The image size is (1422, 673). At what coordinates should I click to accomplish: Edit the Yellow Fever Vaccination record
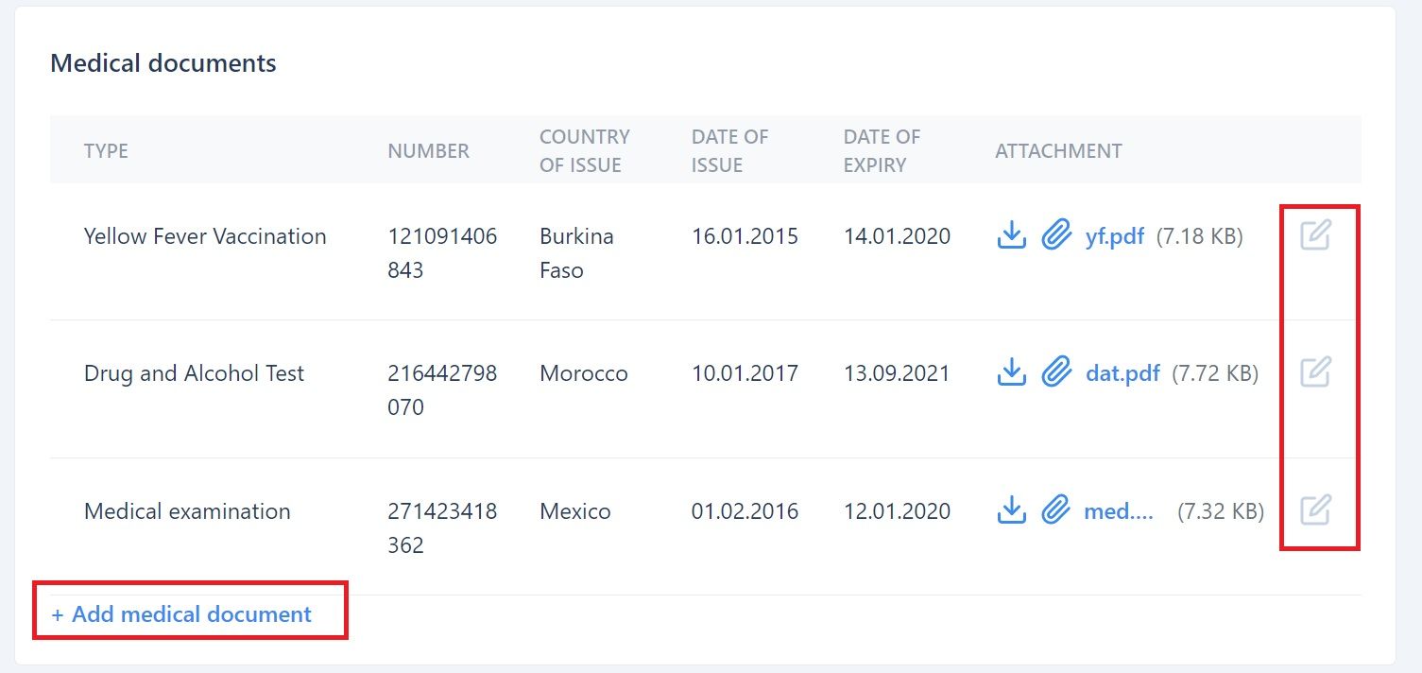(x=1315, y=234)
